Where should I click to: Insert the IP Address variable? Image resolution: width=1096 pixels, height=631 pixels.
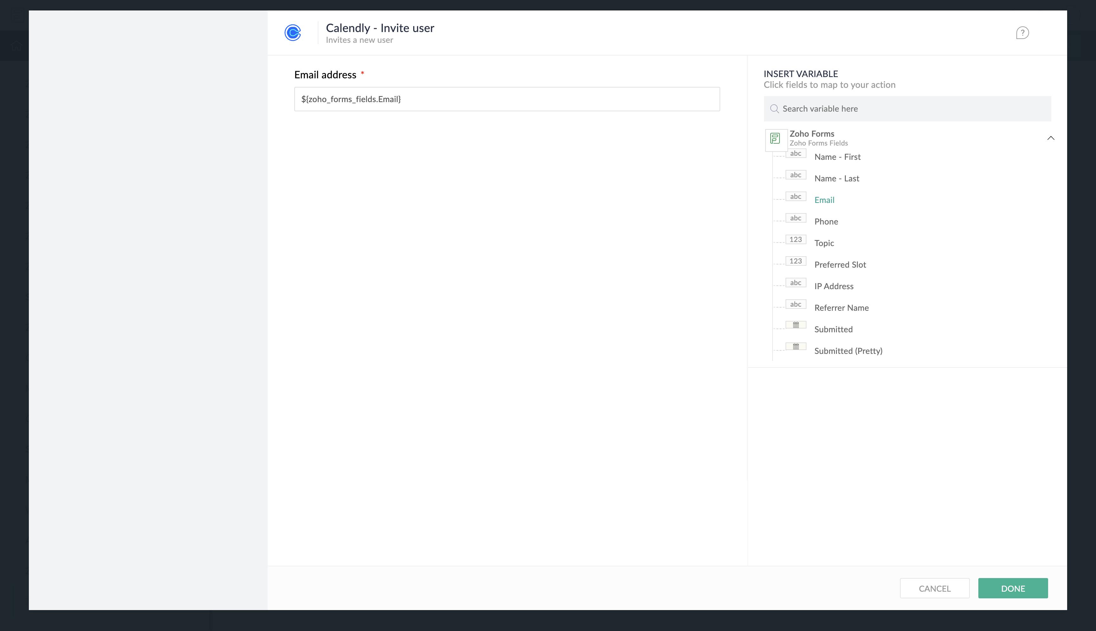click(x=833, y=286)
